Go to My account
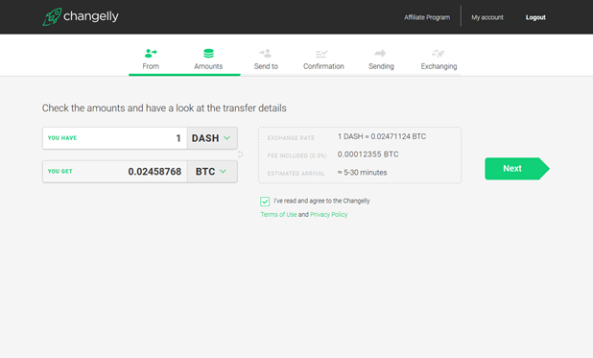The image size is (593, 358). (487, 17)
